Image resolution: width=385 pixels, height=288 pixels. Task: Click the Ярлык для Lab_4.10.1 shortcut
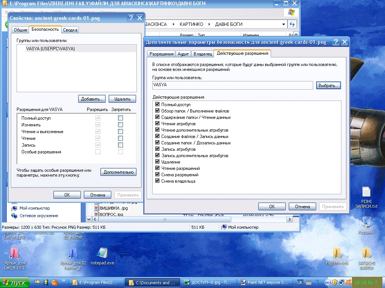(14, 253)
